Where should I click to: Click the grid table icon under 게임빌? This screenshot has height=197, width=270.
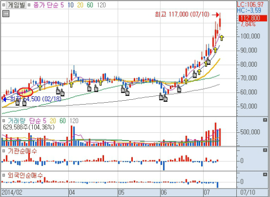pyautogui.click(x=6, y=13)
